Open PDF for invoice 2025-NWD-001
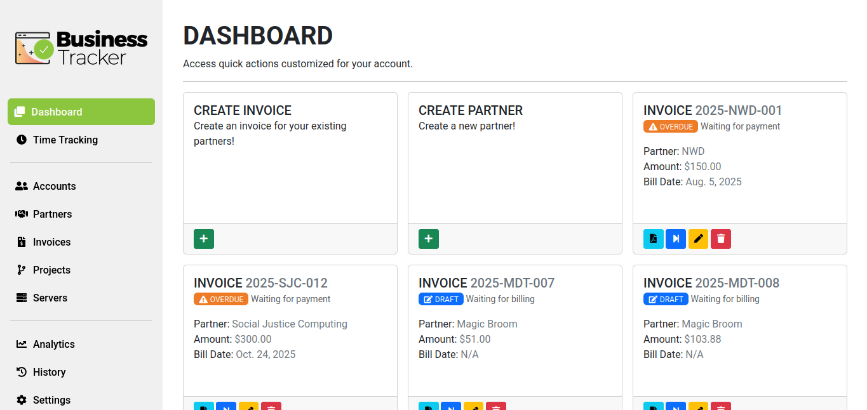 pyautogui.click(x=654, y=239)
